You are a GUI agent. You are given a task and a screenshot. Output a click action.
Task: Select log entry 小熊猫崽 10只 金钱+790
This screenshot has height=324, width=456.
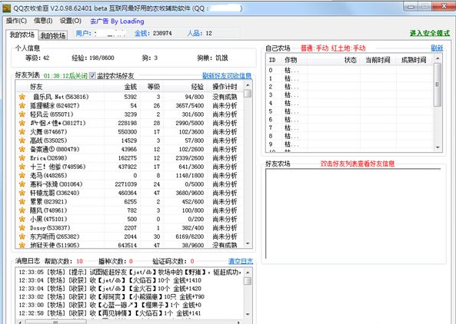coord(130,296)
